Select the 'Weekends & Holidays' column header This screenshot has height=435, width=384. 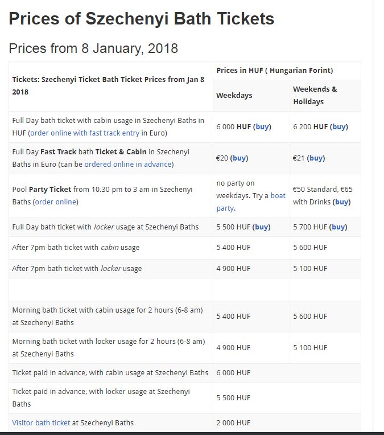325,96
